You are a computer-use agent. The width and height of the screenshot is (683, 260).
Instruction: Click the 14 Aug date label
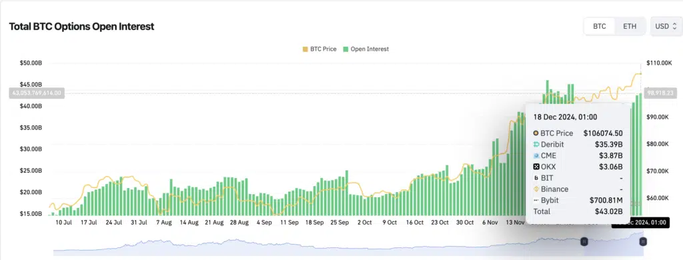[189, 223]
